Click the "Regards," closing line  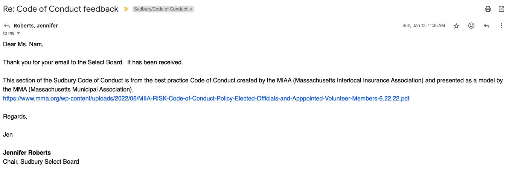tap(15, 117)
